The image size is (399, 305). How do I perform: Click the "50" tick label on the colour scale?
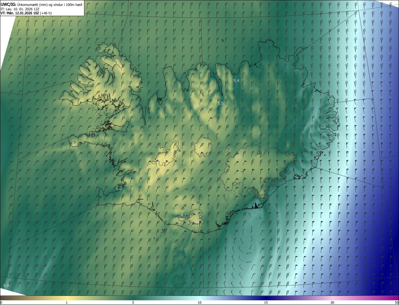click(x=397, y=303)
